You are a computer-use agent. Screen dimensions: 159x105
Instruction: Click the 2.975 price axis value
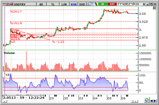click(143, 38)
